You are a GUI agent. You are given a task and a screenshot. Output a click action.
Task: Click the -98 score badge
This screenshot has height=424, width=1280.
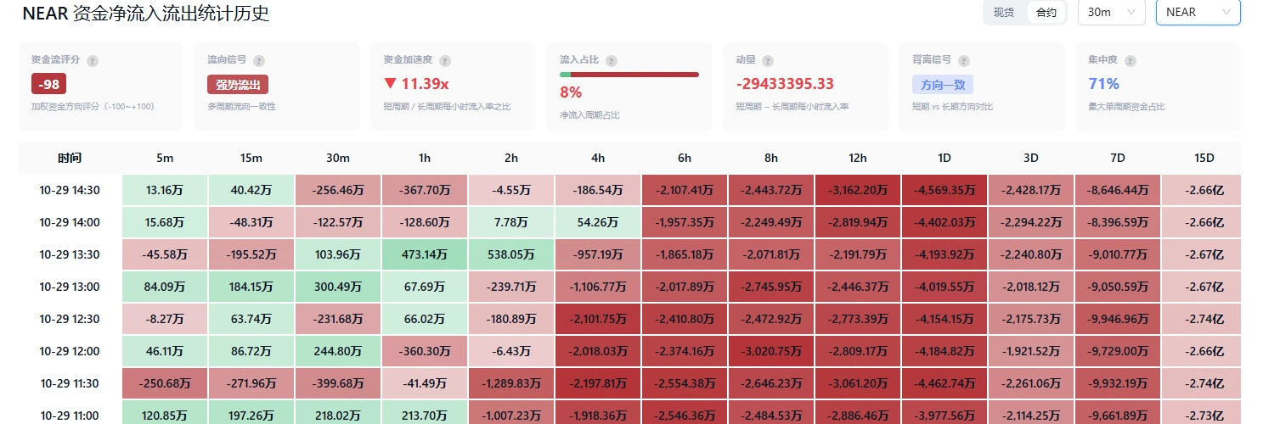(48, 84)
